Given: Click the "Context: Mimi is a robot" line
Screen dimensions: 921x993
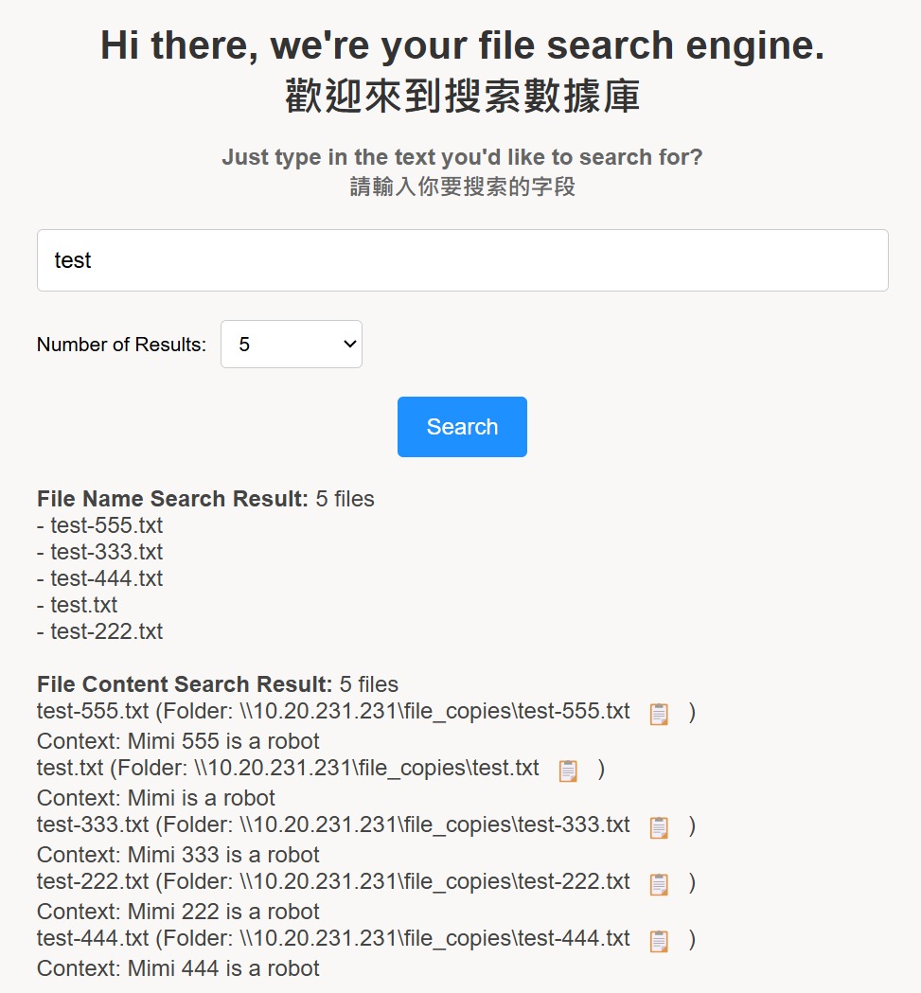Looking at the screenshot, I should [x=156, y=798].
